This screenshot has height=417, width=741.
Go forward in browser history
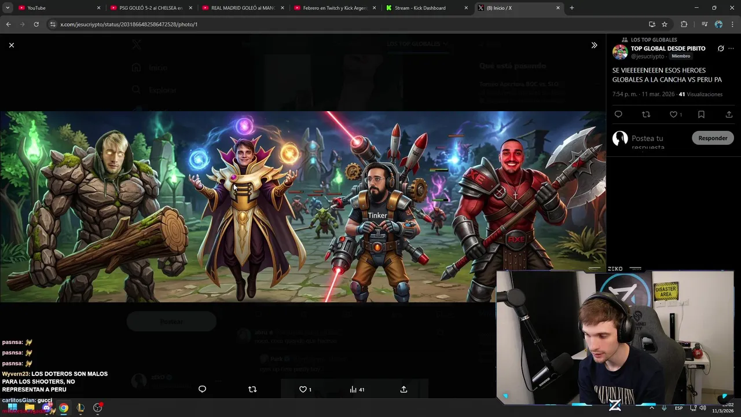click(22, 24)
